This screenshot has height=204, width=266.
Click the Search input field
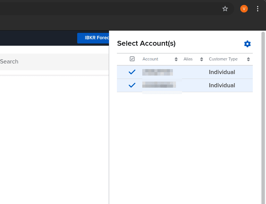coord(53,62)
